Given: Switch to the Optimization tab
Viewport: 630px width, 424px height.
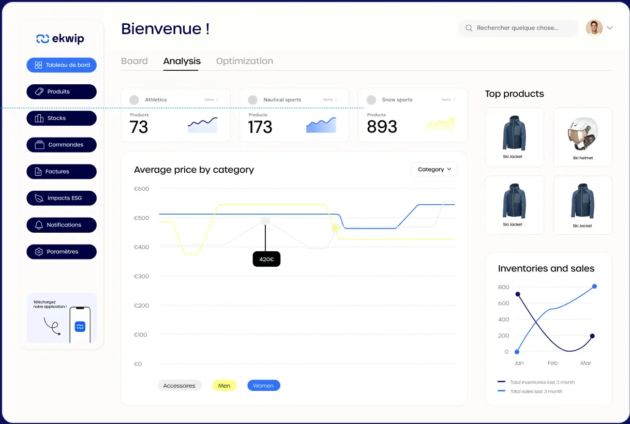Looking at the screenshot, I should [244, 61].
